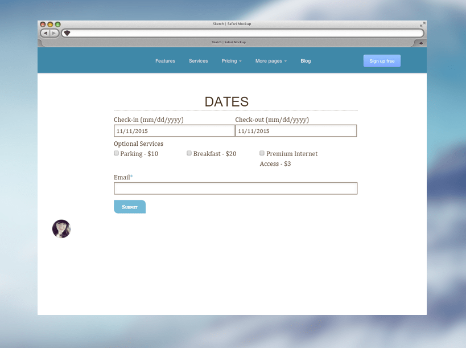Open the Services link
This screenshot has width=466, height=348.
[x=198, y=61]
